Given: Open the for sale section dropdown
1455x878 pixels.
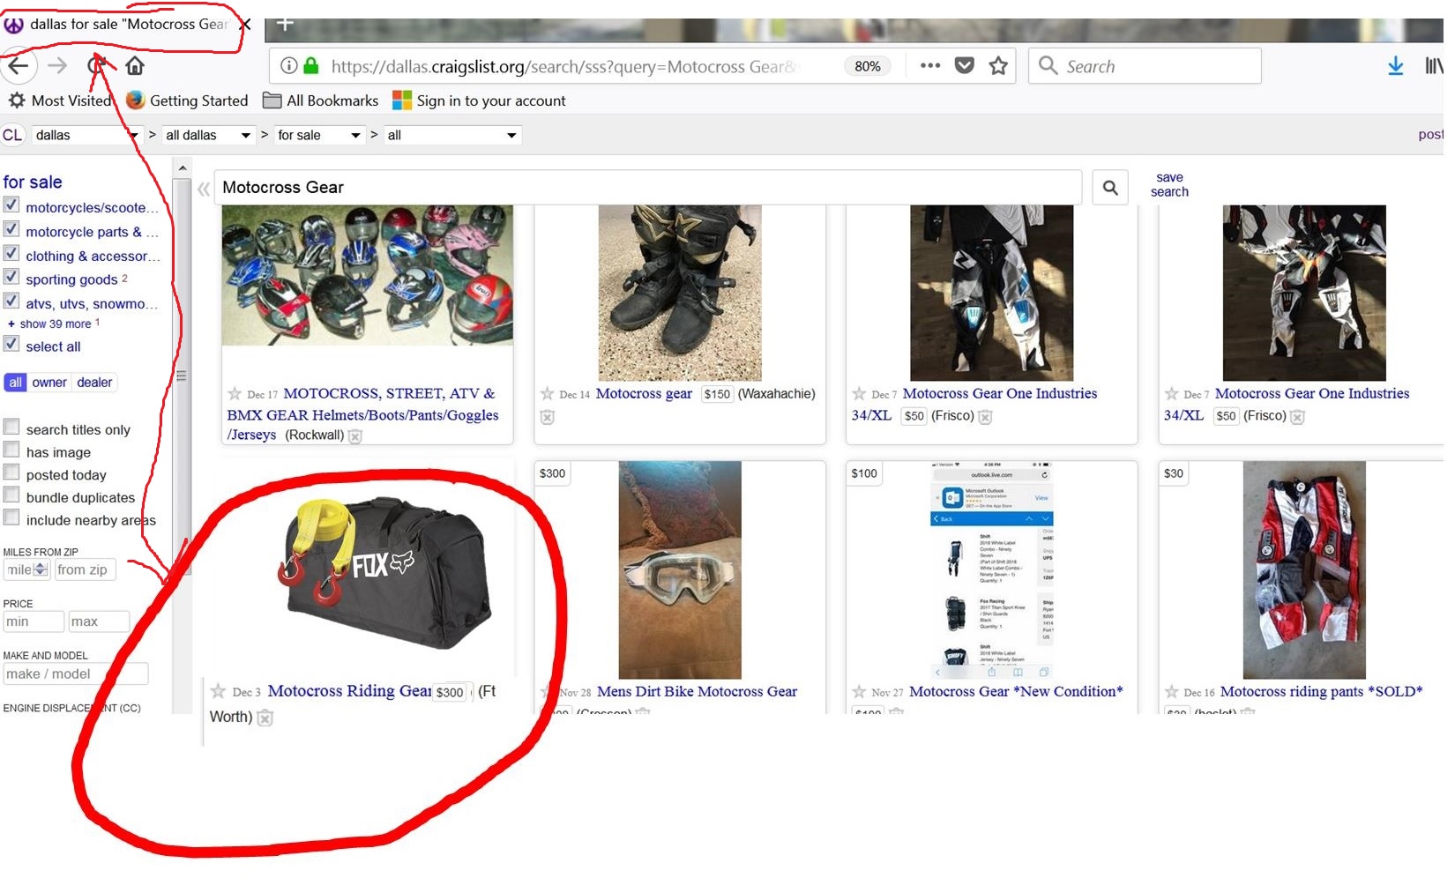Looking at the screenshot, I should 319,135.
